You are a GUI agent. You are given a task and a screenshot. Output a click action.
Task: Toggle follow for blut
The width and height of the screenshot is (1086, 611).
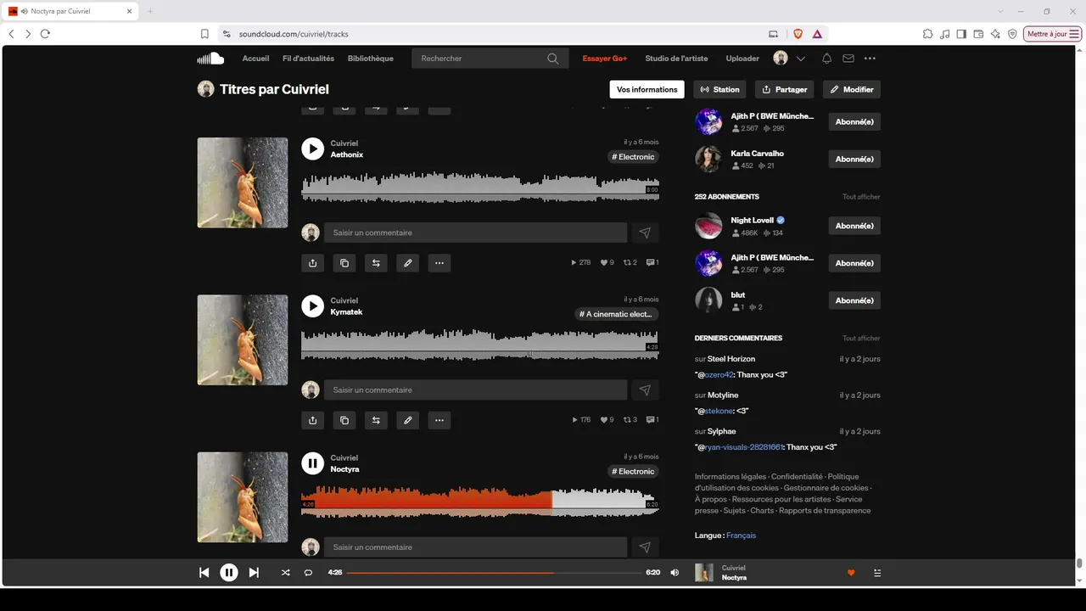(854, 300)
